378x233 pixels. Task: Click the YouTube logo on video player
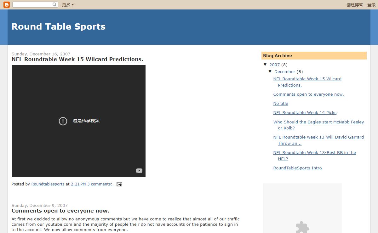coord(139,171)
